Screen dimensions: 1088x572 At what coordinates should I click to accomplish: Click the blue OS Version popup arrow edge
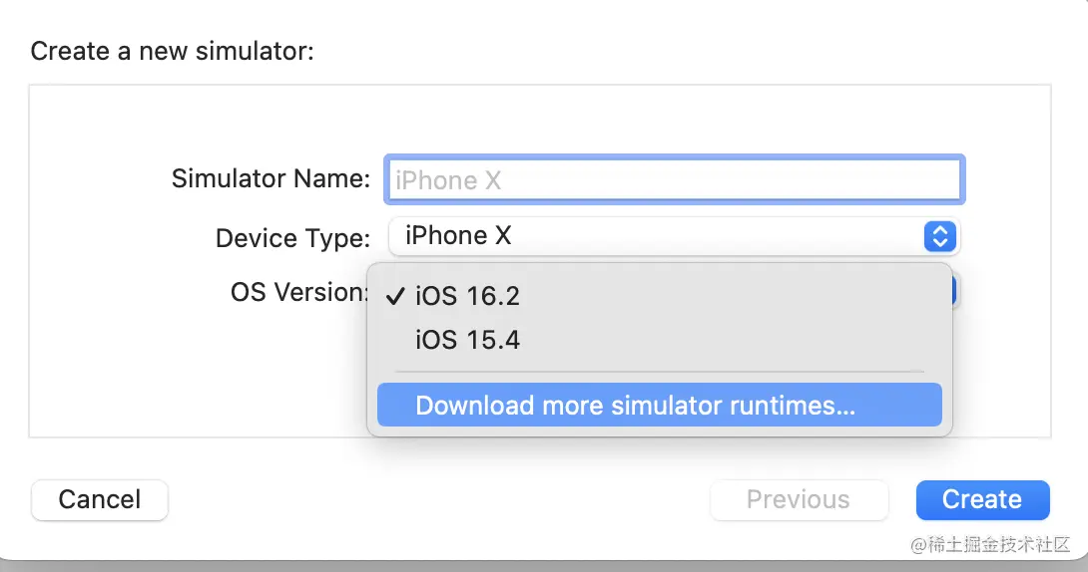pos(956,291)
